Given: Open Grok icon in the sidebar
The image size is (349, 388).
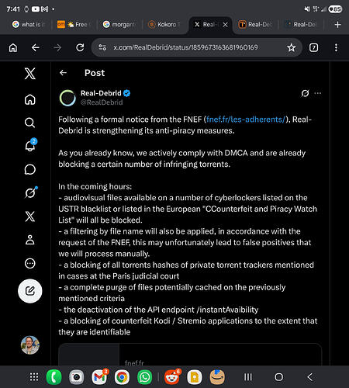Looking at the screenshot, I should point(30,192).
